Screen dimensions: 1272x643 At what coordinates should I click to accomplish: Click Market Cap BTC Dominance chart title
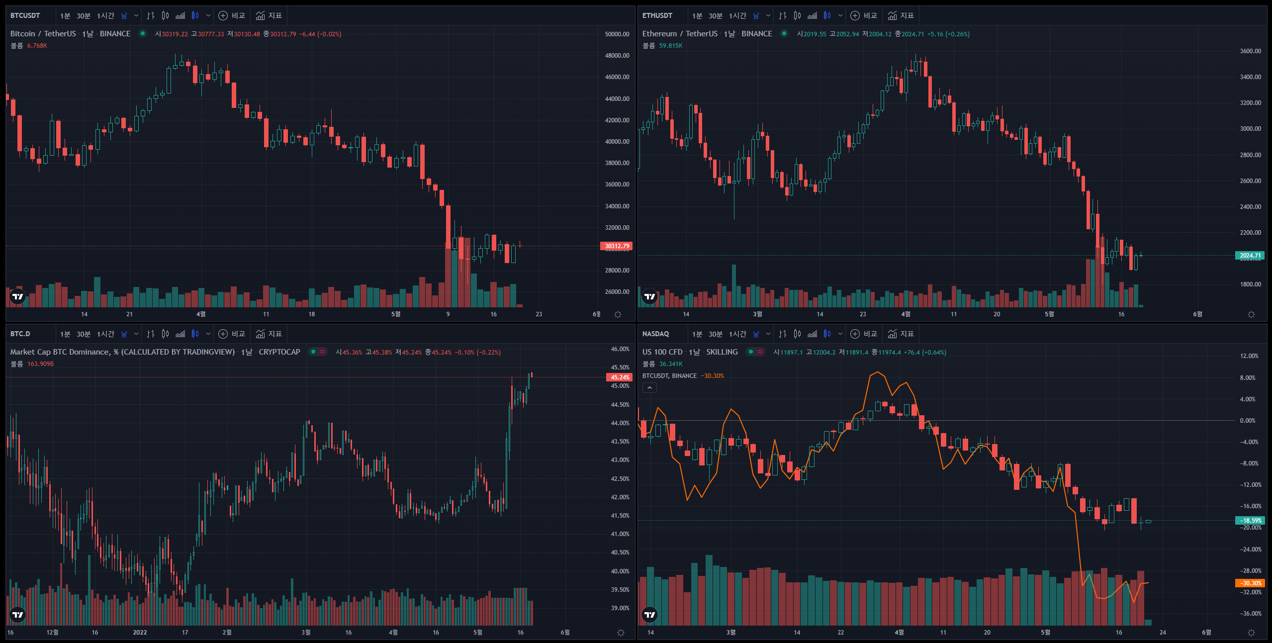pyautogui.click(x=122, y=352)
